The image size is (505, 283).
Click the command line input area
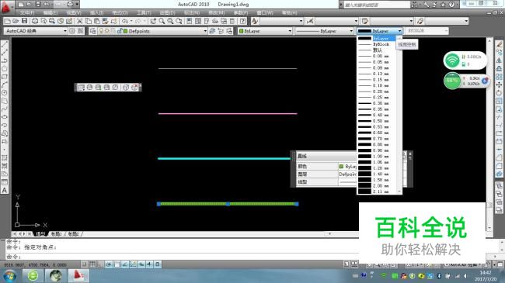point(251,257)
